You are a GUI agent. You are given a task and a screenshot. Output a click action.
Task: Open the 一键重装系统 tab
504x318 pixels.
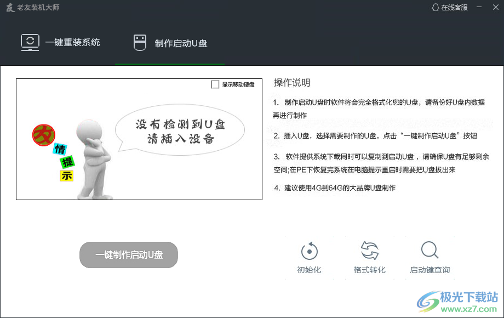(x=60, y=42)
